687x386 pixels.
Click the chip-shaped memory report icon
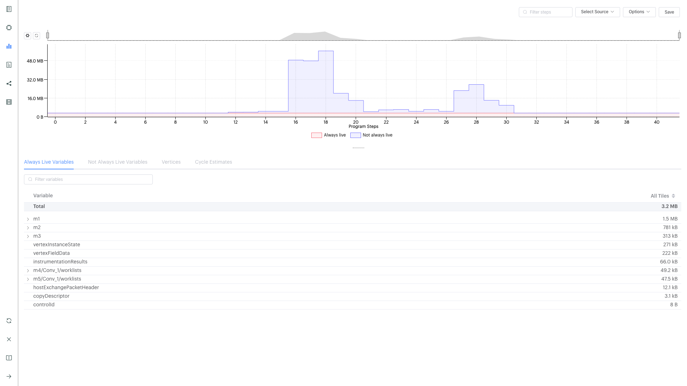(9, 28)
